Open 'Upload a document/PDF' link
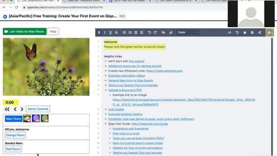277x156 pixels. click(x=125, y=90)
